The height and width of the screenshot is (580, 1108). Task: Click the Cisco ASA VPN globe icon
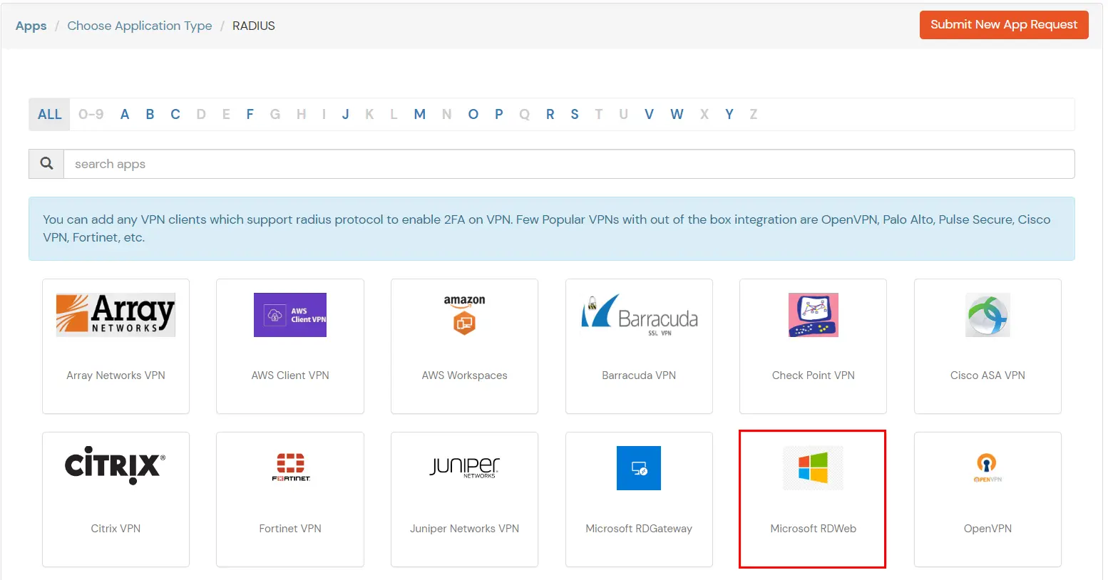coord(988,315)
